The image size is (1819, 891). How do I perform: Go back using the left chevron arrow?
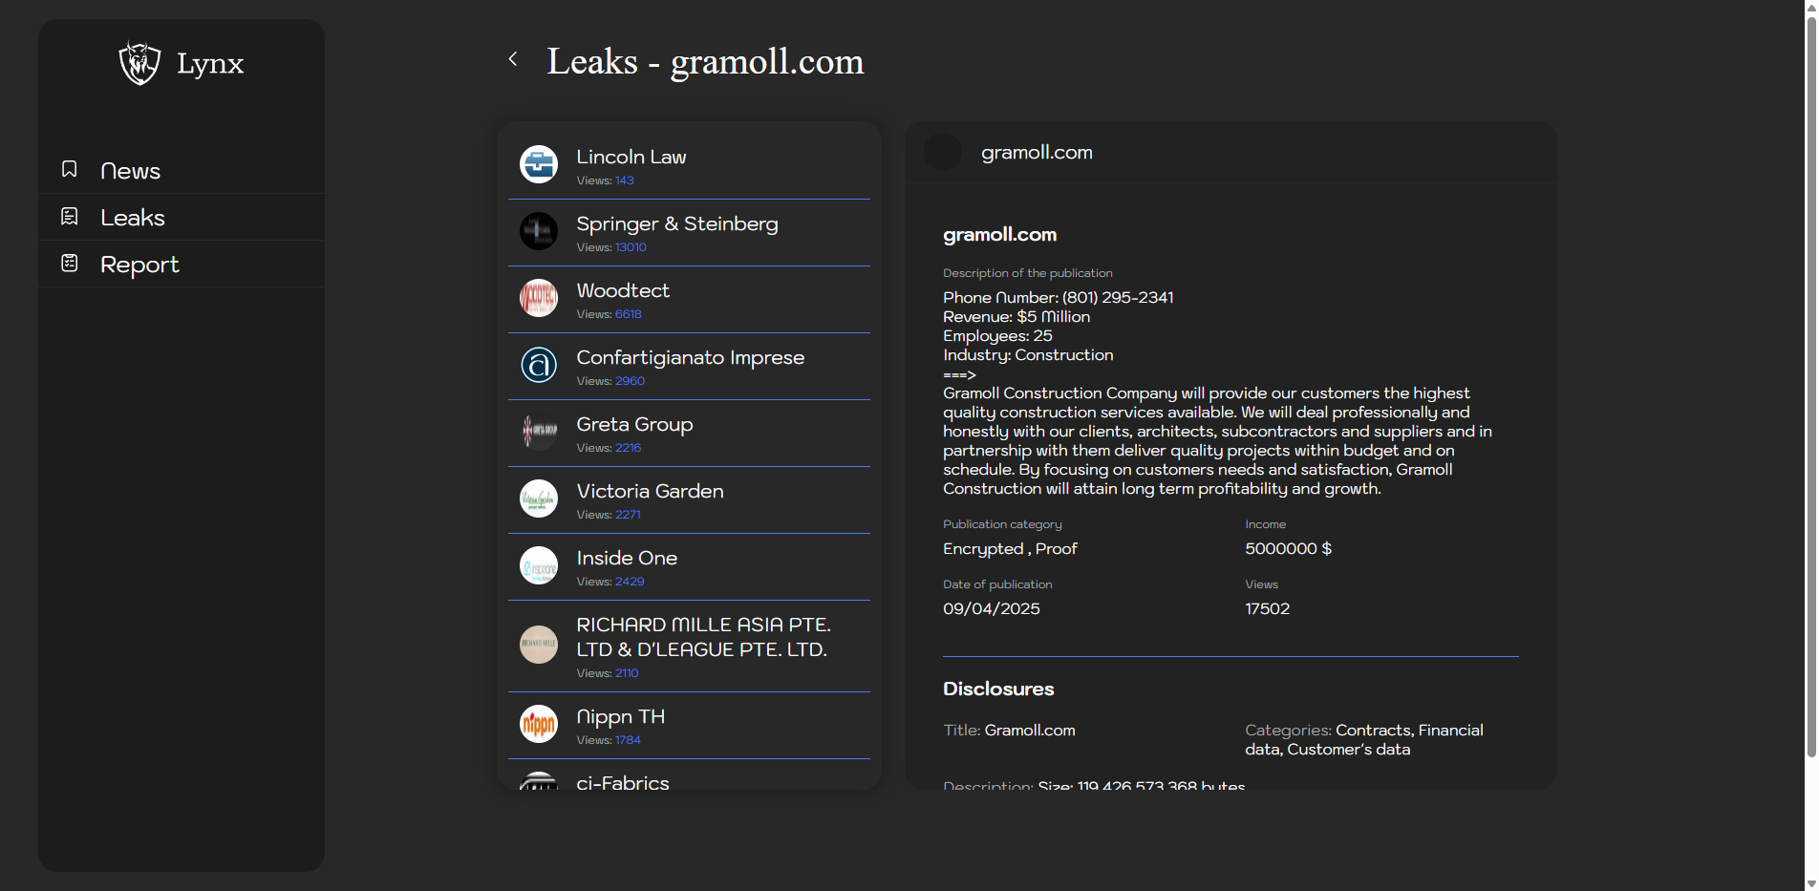point(513,60)
